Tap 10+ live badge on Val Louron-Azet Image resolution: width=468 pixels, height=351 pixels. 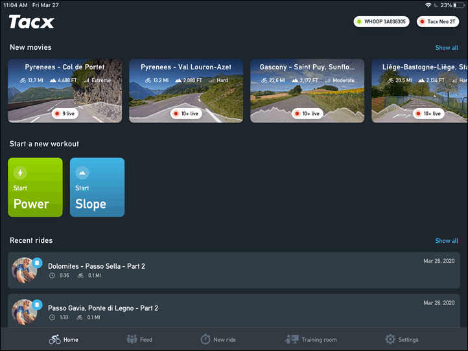point(186,113)
